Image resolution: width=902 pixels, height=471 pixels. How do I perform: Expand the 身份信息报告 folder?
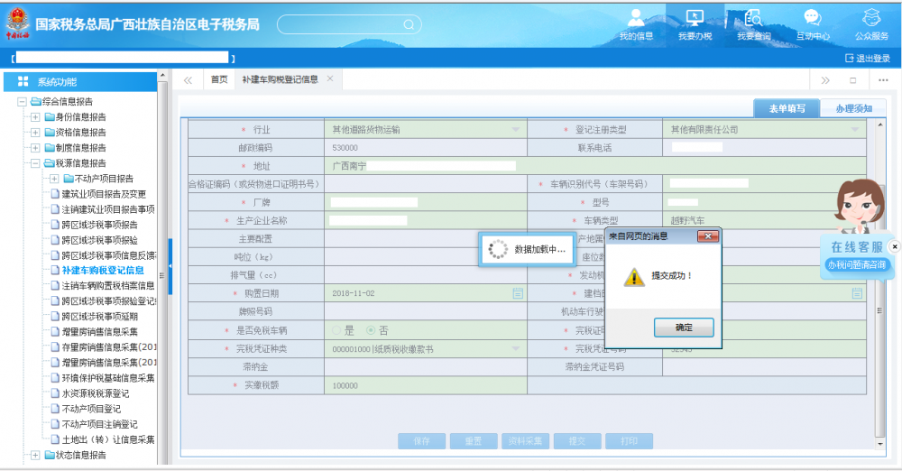35,117
